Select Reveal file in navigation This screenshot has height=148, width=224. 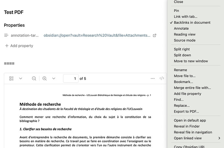point(193,132)
